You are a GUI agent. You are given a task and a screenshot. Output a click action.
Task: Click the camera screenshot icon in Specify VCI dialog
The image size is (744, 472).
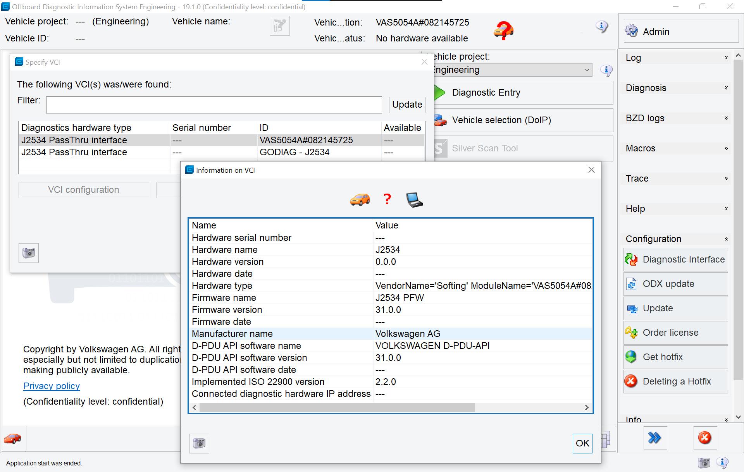tap(29, 253)
